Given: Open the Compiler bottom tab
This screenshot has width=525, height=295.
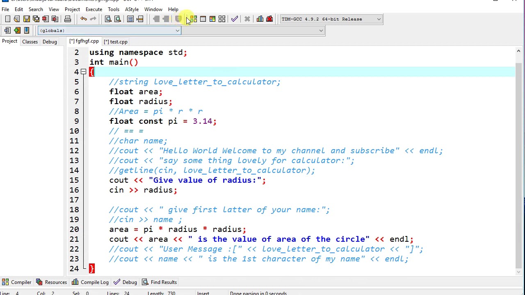Looking at the screenshot, I should coord(17,282).
